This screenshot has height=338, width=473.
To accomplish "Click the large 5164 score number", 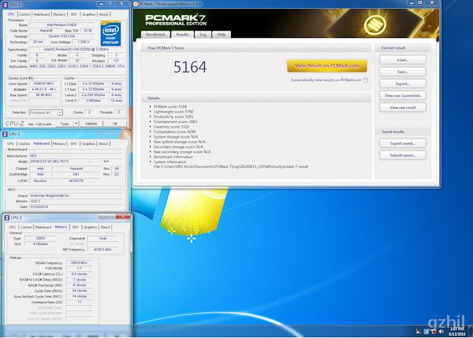I will tap(190, 67).
